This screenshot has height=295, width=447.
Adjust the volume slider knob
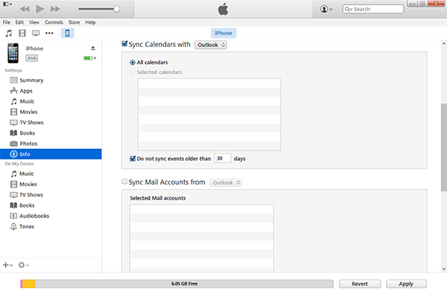116,9
